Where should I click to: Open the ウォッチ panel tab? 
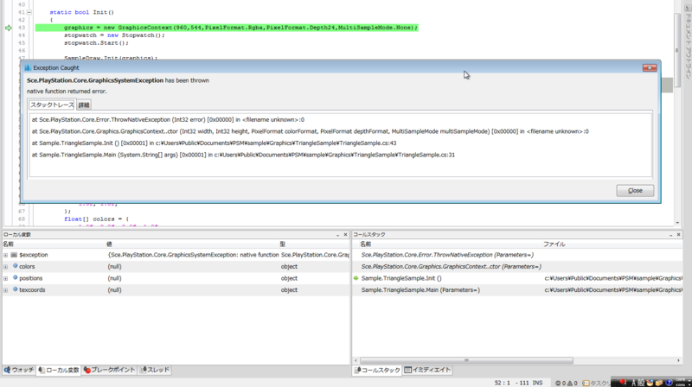click(x=18, y=370)
